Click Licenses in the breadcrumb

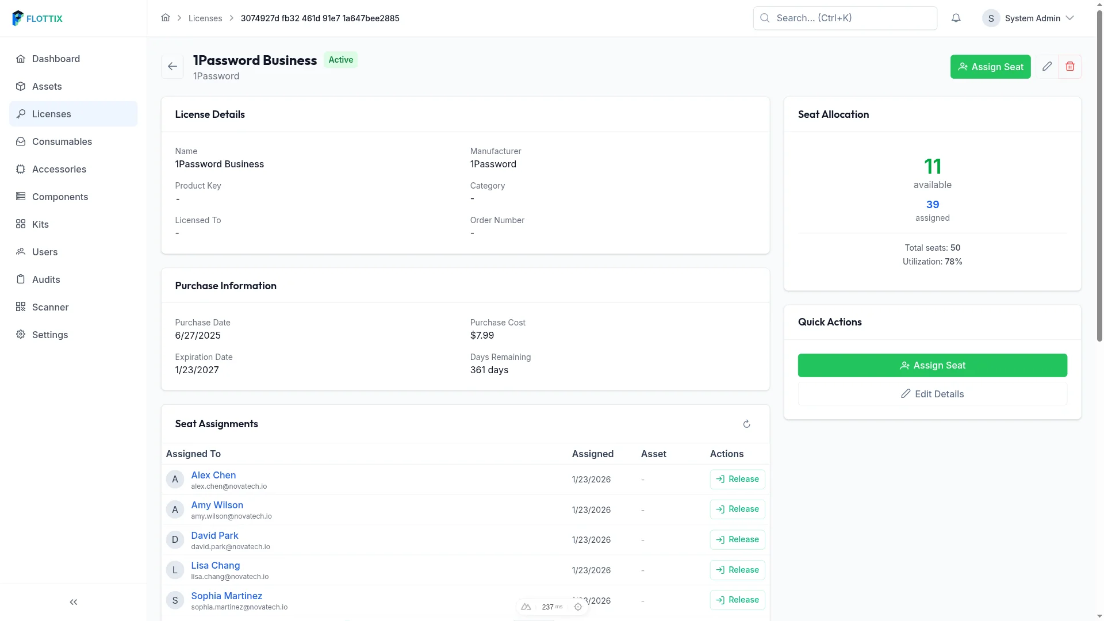tap(205, 18)
